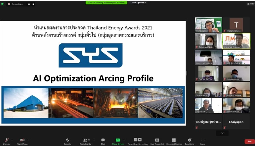Click the green encryption shield icon
The image size is (255, 146).
tap(2, 4)
